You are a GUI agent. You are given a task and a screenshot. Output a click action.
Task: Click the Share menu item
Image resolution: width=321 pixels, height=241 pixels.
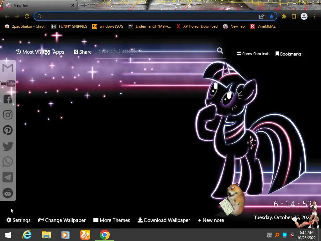tap(82, 52)
